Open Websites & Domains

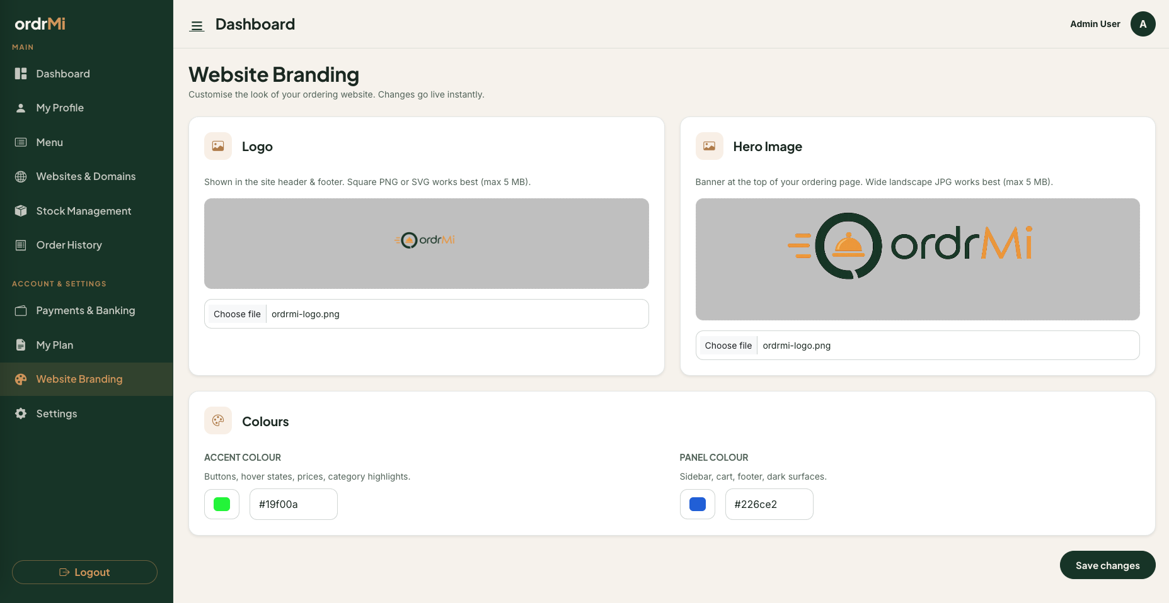click(86, 176)
